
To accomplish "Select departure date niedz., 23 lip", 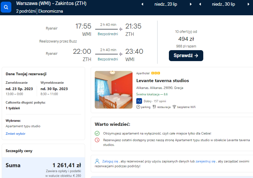I will pos(166,4).
